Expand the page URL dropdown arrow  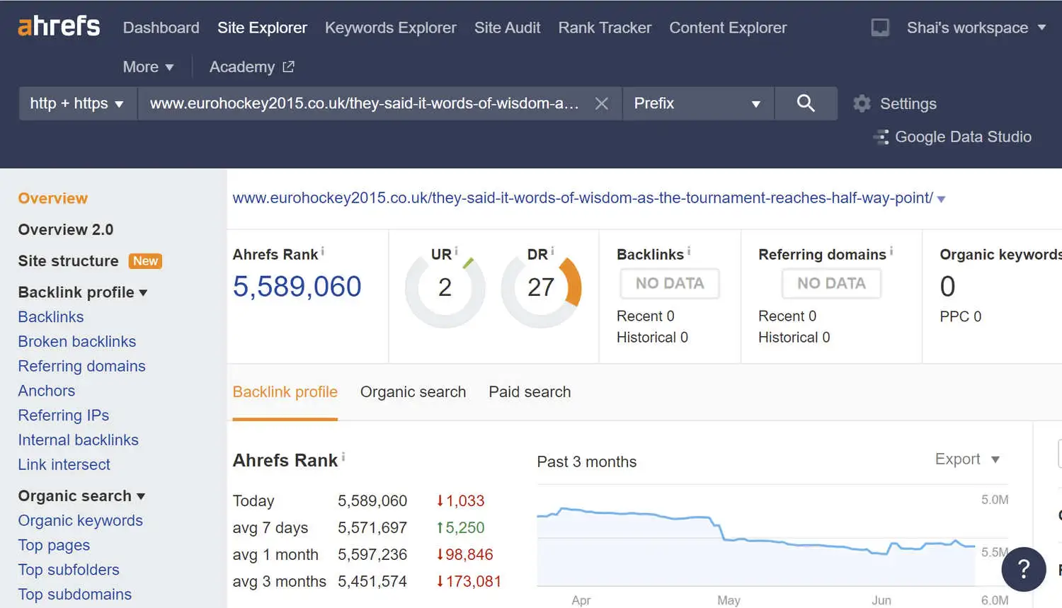click(x=942, y=200)
